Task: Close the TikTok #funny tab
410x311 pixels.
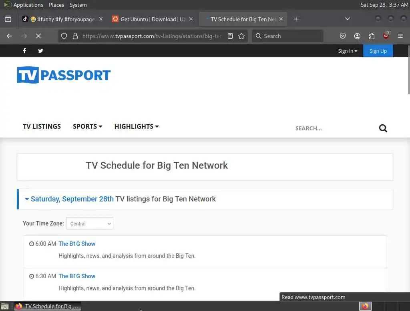Action: point(101,19)
